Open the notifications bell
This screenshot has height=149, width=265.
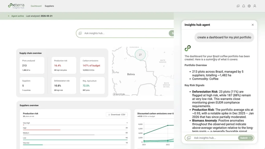244,6
